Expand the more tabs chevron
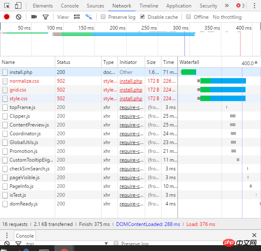The image size is (261, 251). pos(227,5)
